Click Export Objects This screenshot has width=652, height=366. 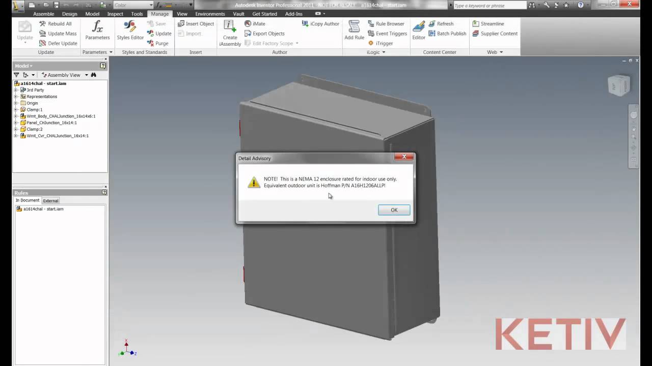click(264, 34)
